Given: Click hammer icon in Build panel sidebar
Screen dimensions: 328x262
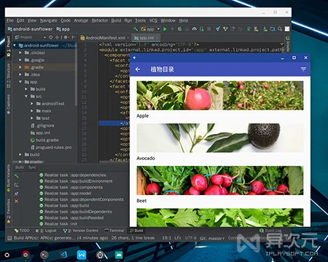Looking at the screenshot, I should (16, 176).
